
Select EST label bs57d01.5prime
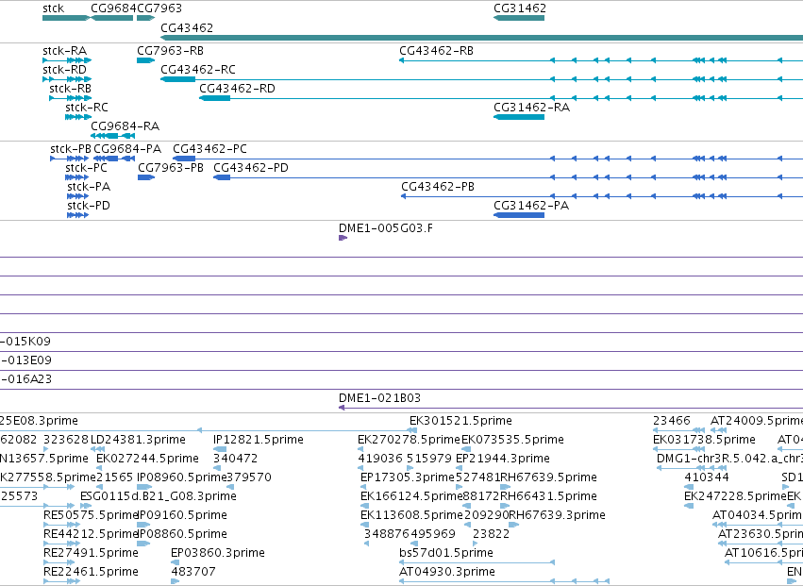(446, 554)
